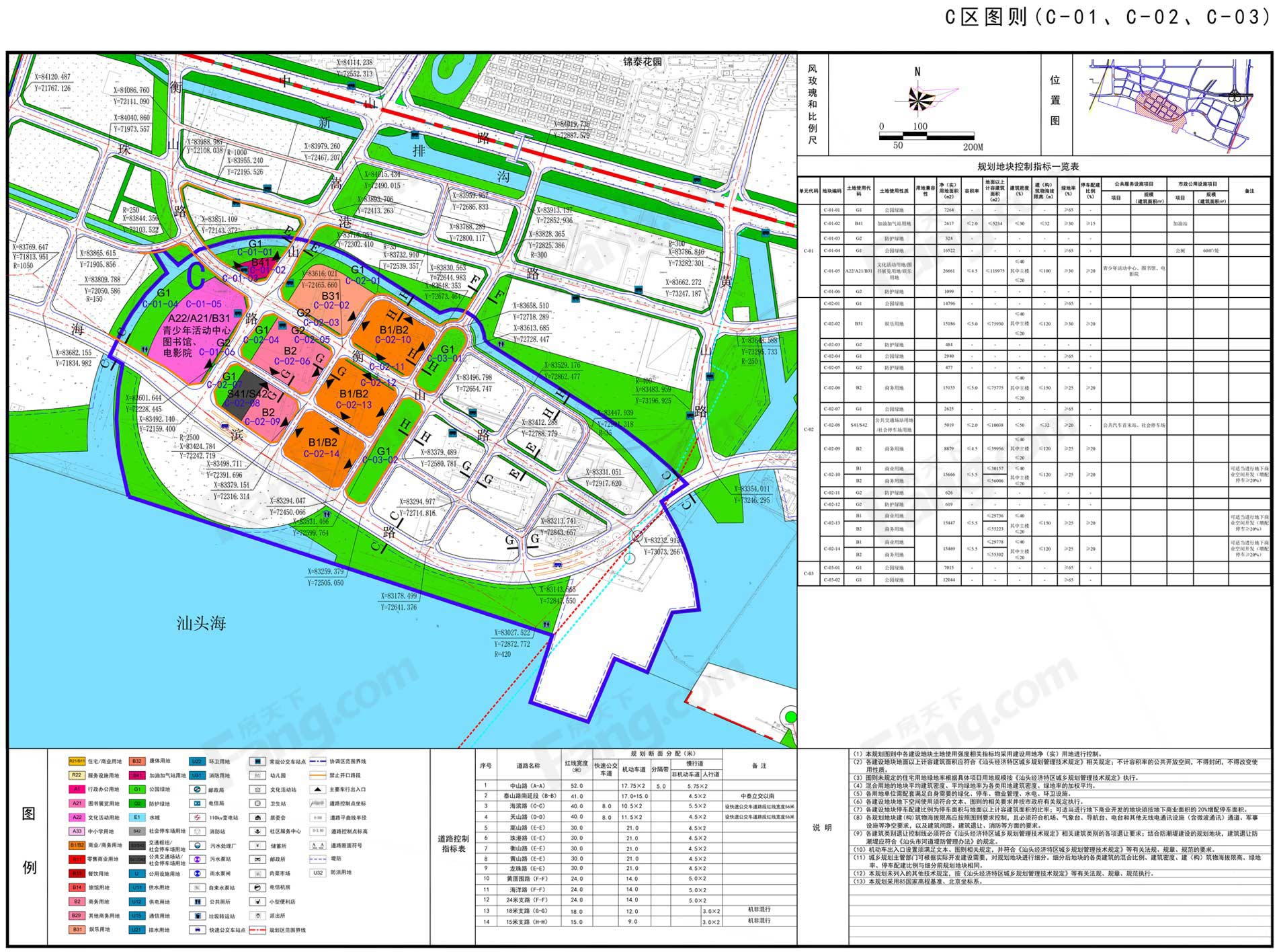Select the 居委会 house legend icon
Viewport: 1277px width, 952px height.
point(257,818)
